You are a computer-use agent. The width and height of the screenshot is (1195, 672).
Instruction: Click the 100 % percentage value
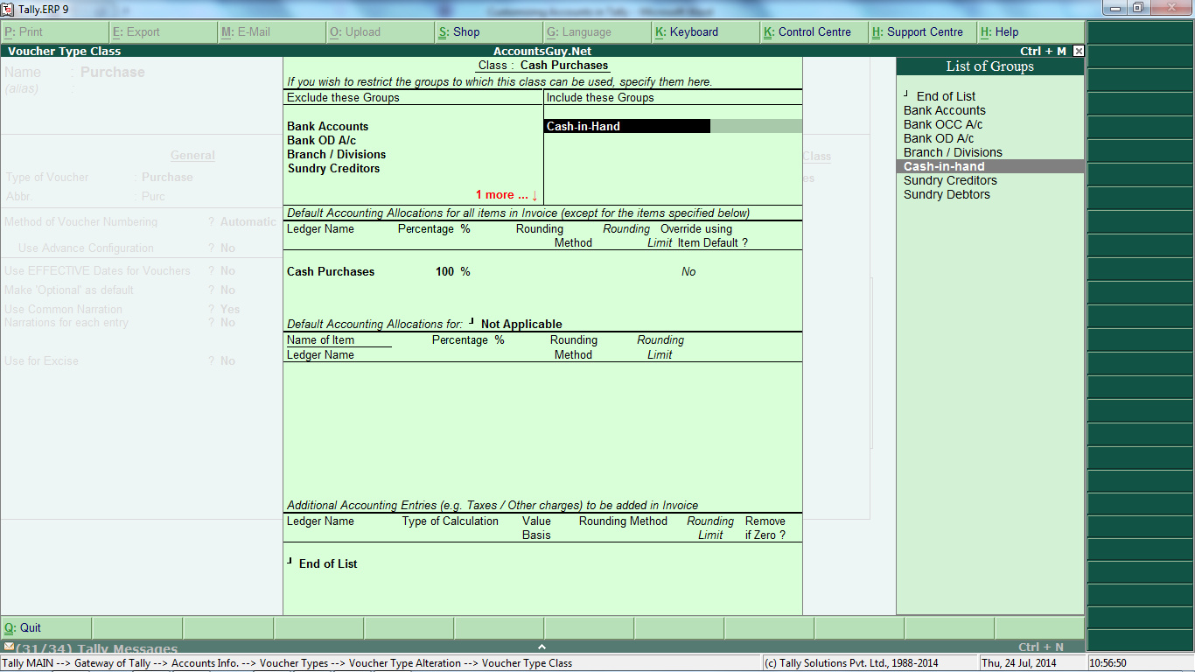click(453, 271)
